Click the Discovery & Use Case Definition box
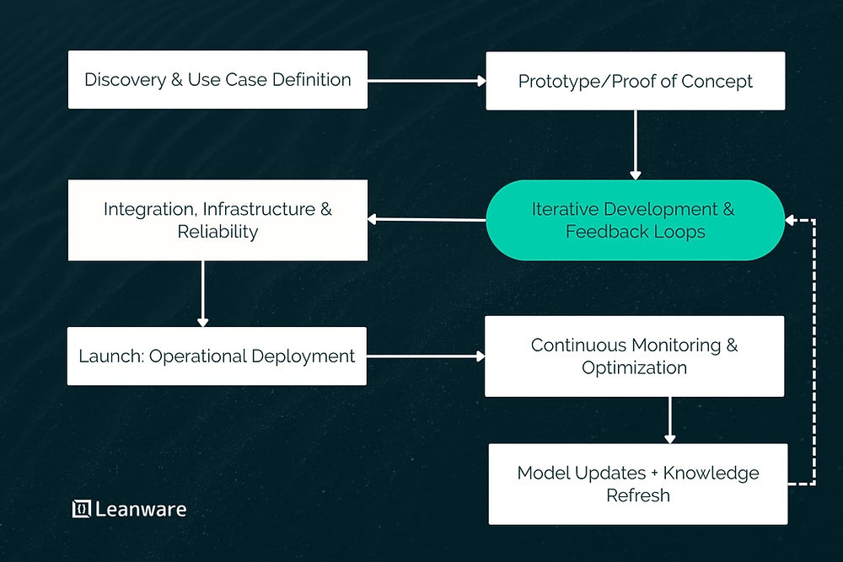This screenshot has height=562, width=843. (x=217, y=79)
